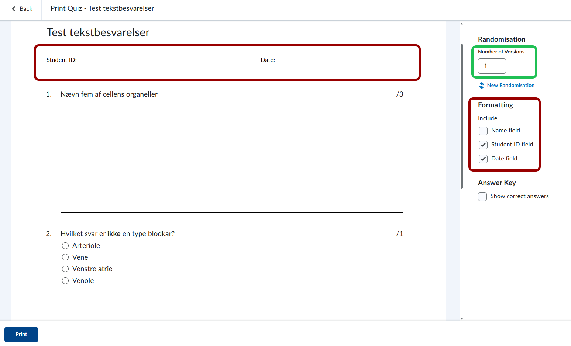This screenshot has width=571, height=346.
Task: Tick Show correct answers checkbox
Action: (x=482, y=197)
